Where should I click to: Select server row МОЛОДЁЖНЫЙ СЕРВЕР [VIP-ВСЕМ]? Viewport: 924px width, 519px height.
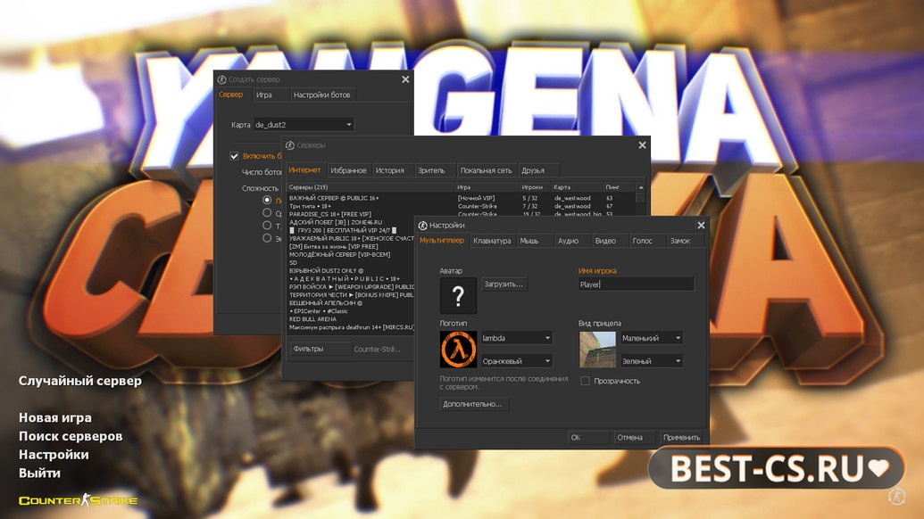pyautogui.click(x=351, y=255)
